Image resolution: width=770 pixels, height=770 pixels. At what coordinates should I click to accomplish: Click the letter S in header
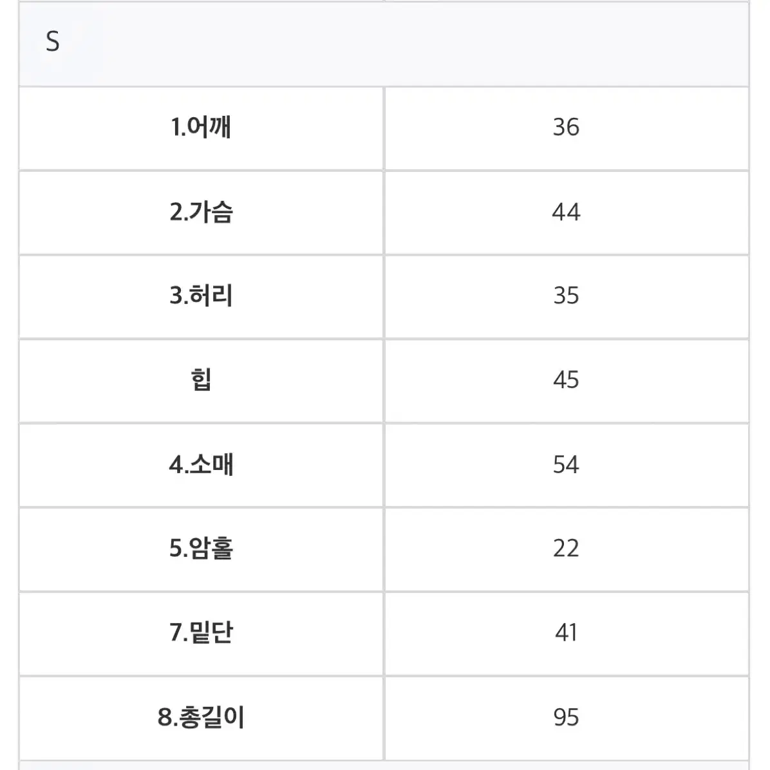(x=53, y=42)
